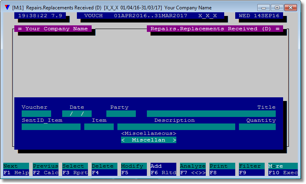Click into the Date input field

77,114
